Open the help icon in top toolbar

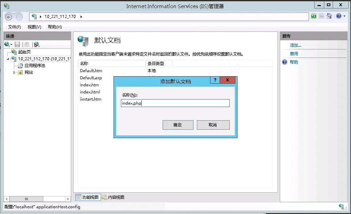tap(339, 16)
